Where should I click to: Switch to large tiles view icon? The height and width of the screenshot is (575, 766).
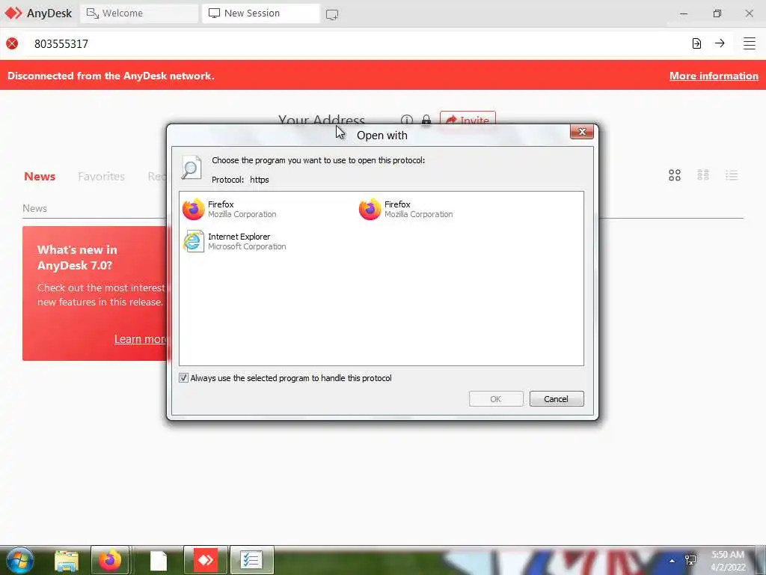point(675,175)
